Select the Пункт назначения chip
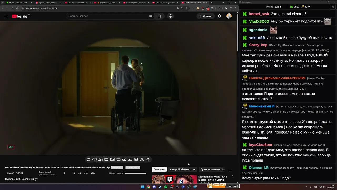Screen dimensions: 337x190 (212, 169)
